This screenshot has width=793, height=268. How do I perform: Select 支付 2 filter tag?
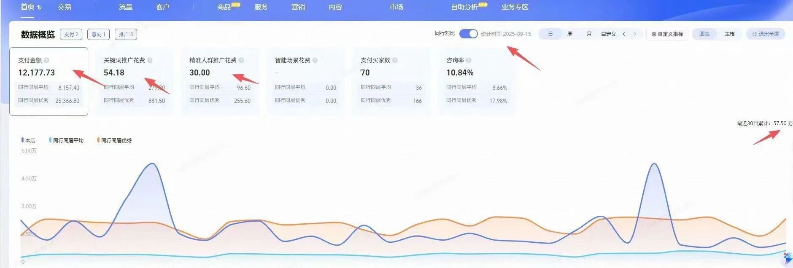71,35
